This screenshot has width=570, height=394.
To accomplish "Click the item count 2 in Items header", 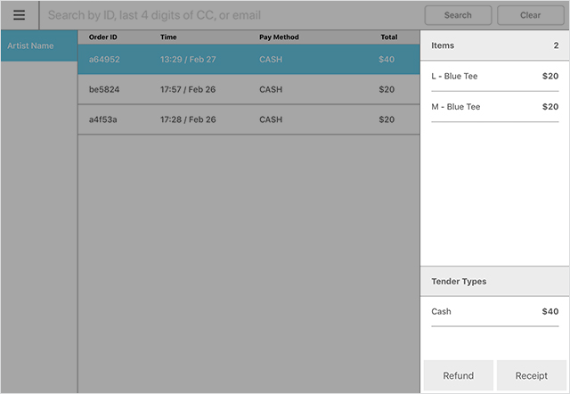I will [x=556, y=45].
